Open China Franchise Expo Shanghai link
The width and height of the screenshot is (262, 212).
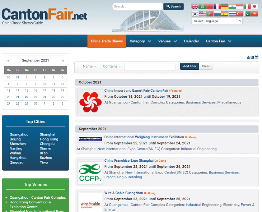(x=129, y=161)
